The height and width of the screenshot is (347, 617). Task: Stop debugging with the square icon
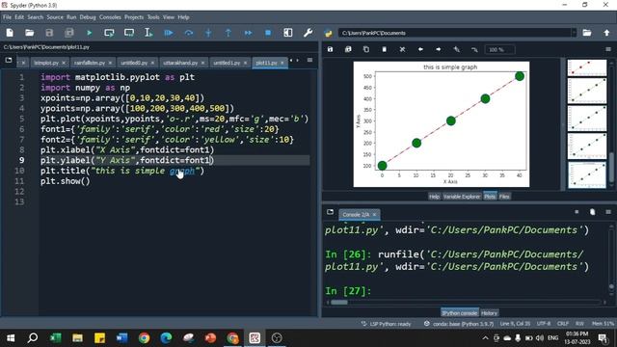click(x=268, y=33)
